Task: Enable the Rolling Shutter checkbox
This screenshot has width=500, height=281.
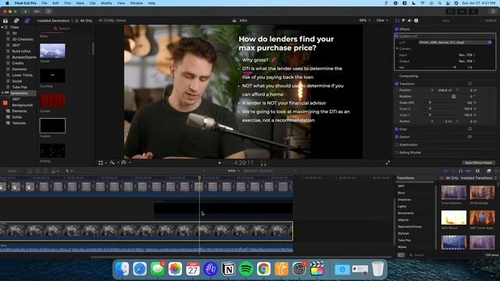Action: click(x=397, y=152)
